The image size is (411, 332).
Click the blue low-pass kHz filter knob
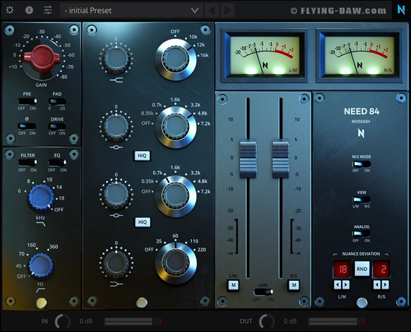41,198
